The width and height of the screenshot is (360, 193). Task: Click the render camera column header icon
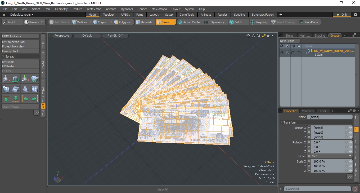click(x=287, y=46)
